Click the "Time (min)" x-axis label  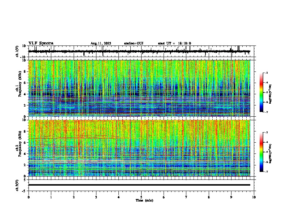coord(144,200)
